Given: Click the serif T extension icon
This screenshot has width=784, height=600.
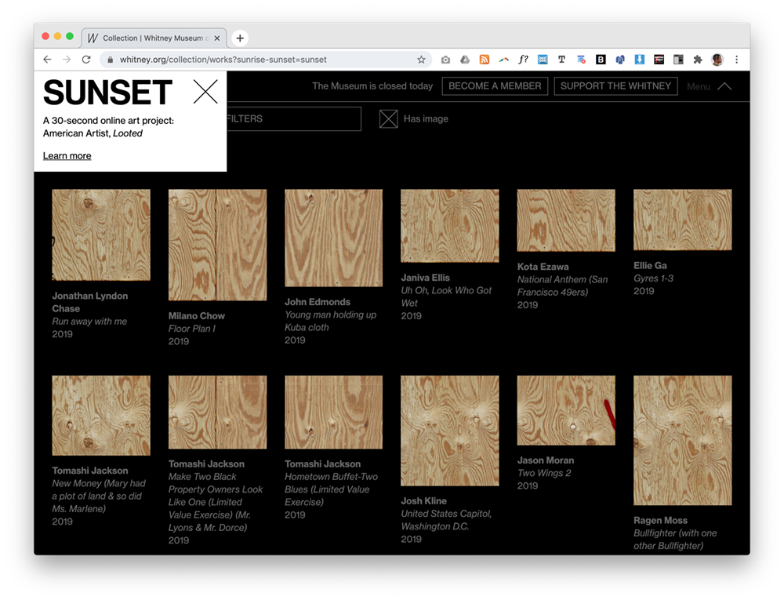Looking at the screenshot, I should coord(561,60).
